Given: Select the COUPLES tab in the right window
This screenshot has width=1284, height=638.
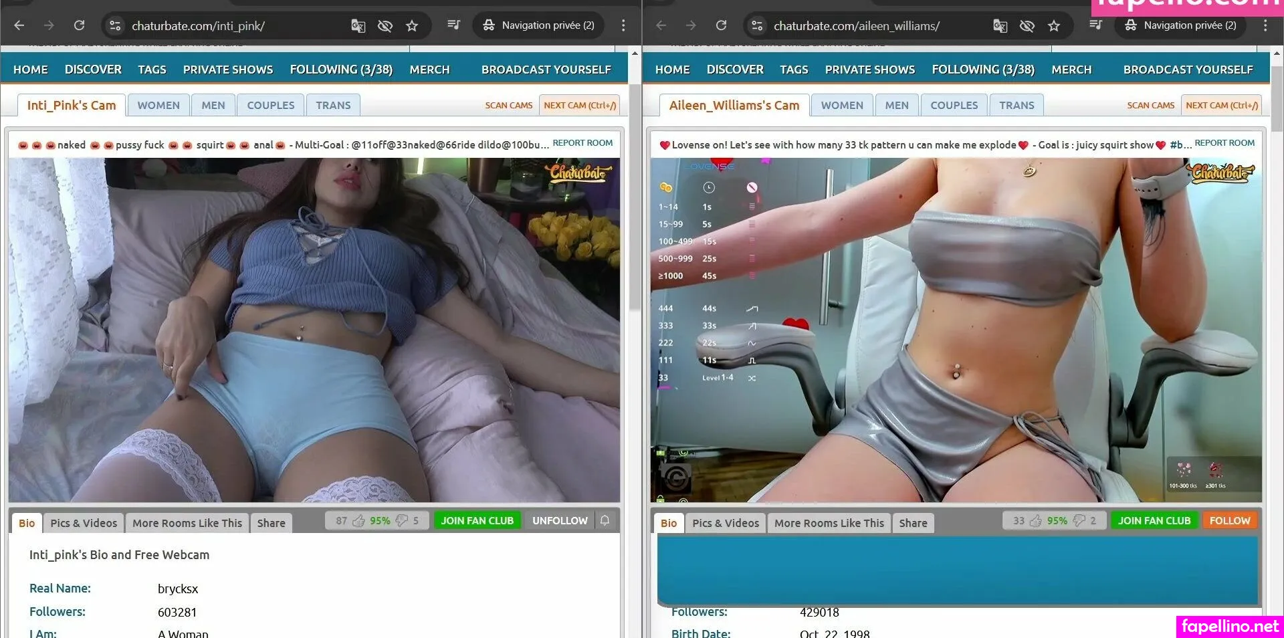Looking at the screenshot, I should click(x=954, y=105).
